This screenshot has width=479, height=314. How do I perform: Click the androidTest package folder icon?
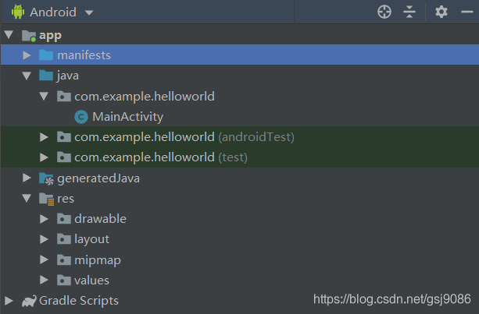coord(64,137)
